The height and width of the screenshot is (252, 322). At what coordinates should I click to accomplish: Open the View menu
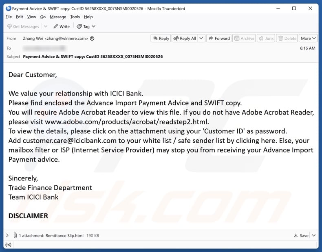pos(32,17)
